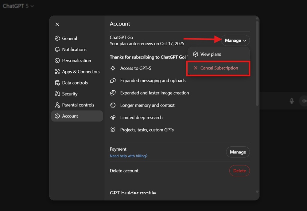307x211 pixels.
Task: Collapse the plan Manage dropdown
Action: tap(235, 40)
